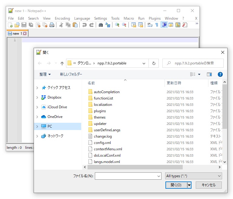The image size is (233, 199).
Task: Click the Document Map toolbar icon
Action: (x=178, y=25)
